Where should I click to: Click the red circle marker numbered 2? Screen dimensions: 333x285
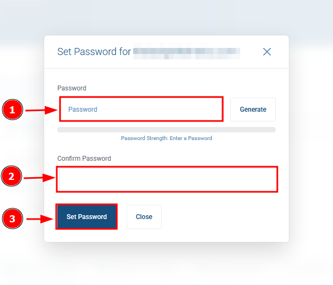pyautogui.click(x=11, y=176)
